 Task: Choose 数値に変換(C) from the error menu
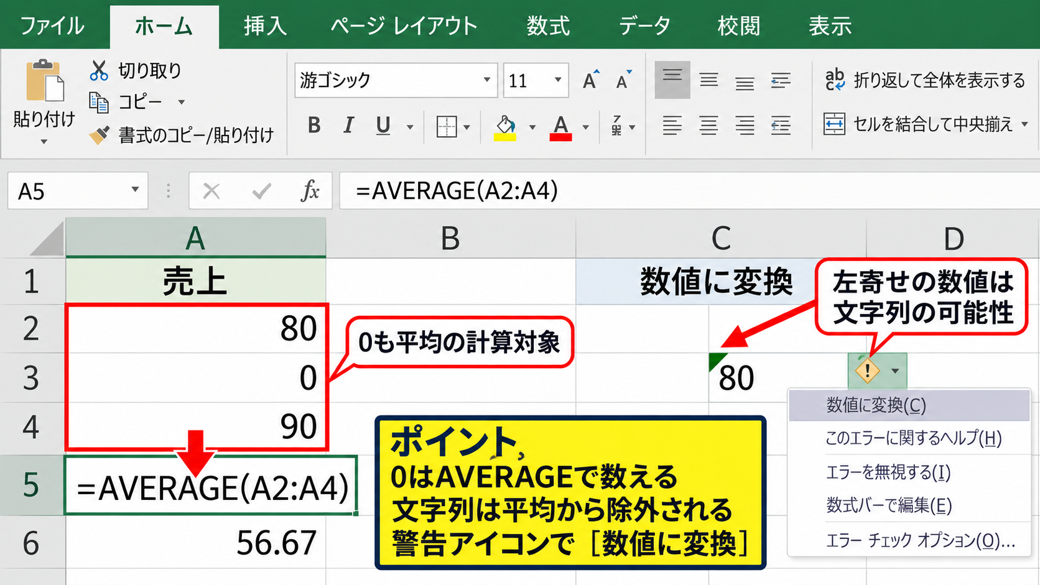(909, 405)
